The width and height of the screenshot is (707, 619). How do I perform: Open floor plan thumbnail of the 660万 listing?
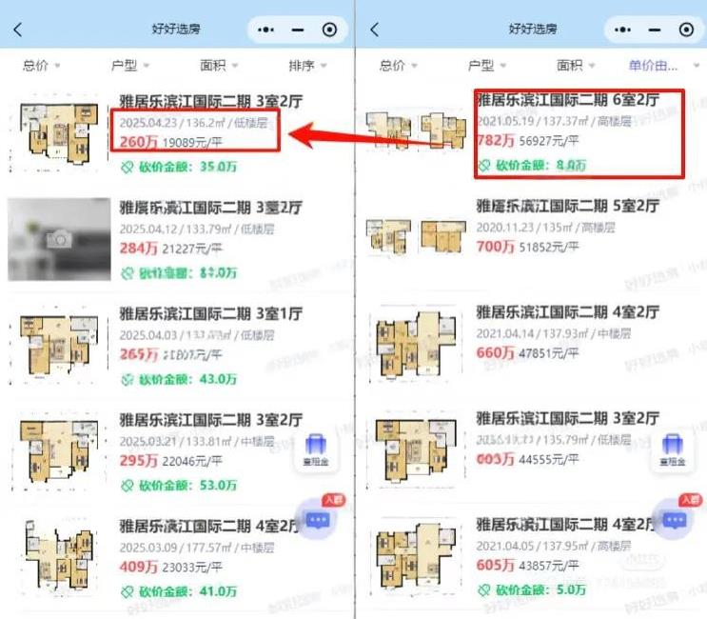416,344
